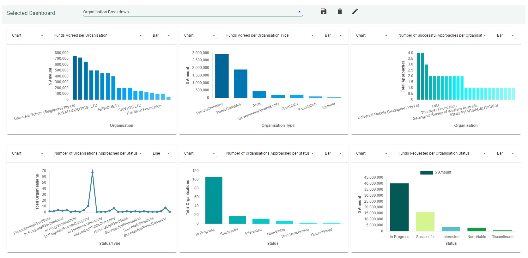Click the peak point on line chart
The image size is (528, 258).
coord(92,173)
